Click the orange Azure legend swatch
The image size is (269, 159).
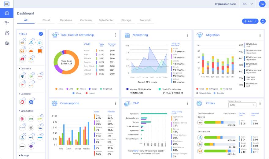tap(56, 89)
